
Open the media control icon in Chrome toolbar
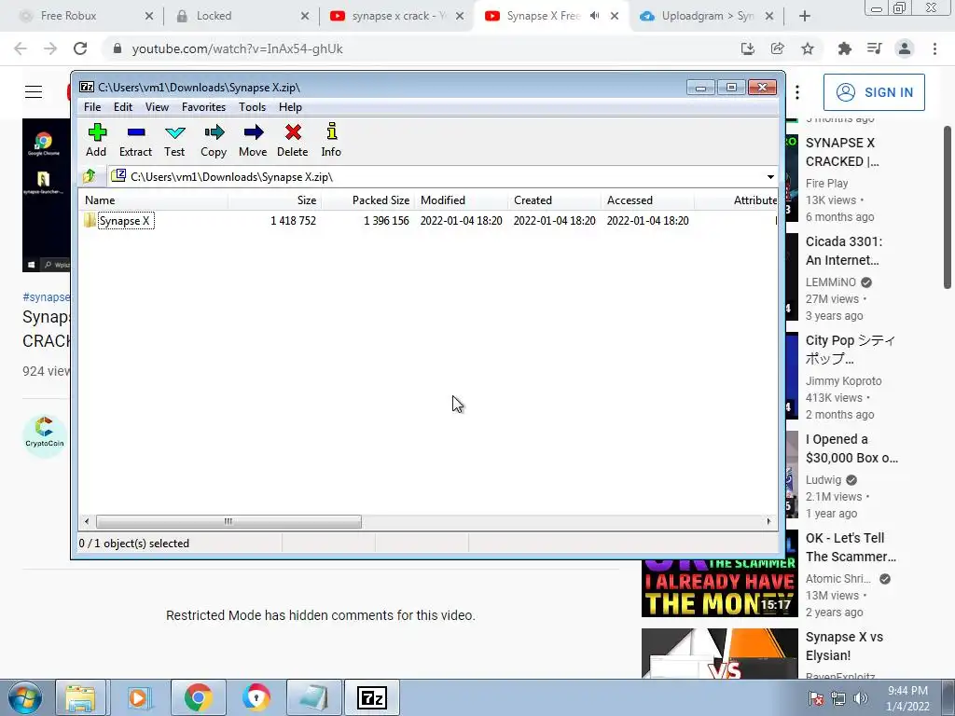pyautogui.click(x=875, y=48)
